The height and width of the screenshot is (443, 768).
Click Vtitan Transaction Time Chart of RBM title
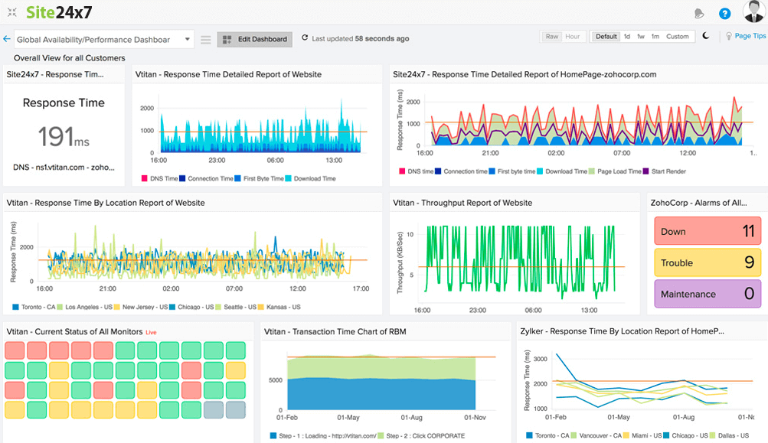coord(335,331)
